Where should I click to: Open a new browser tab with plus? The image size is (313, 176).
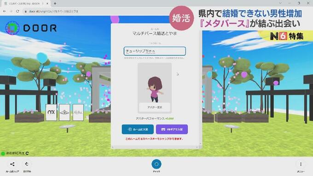(55, 3)
